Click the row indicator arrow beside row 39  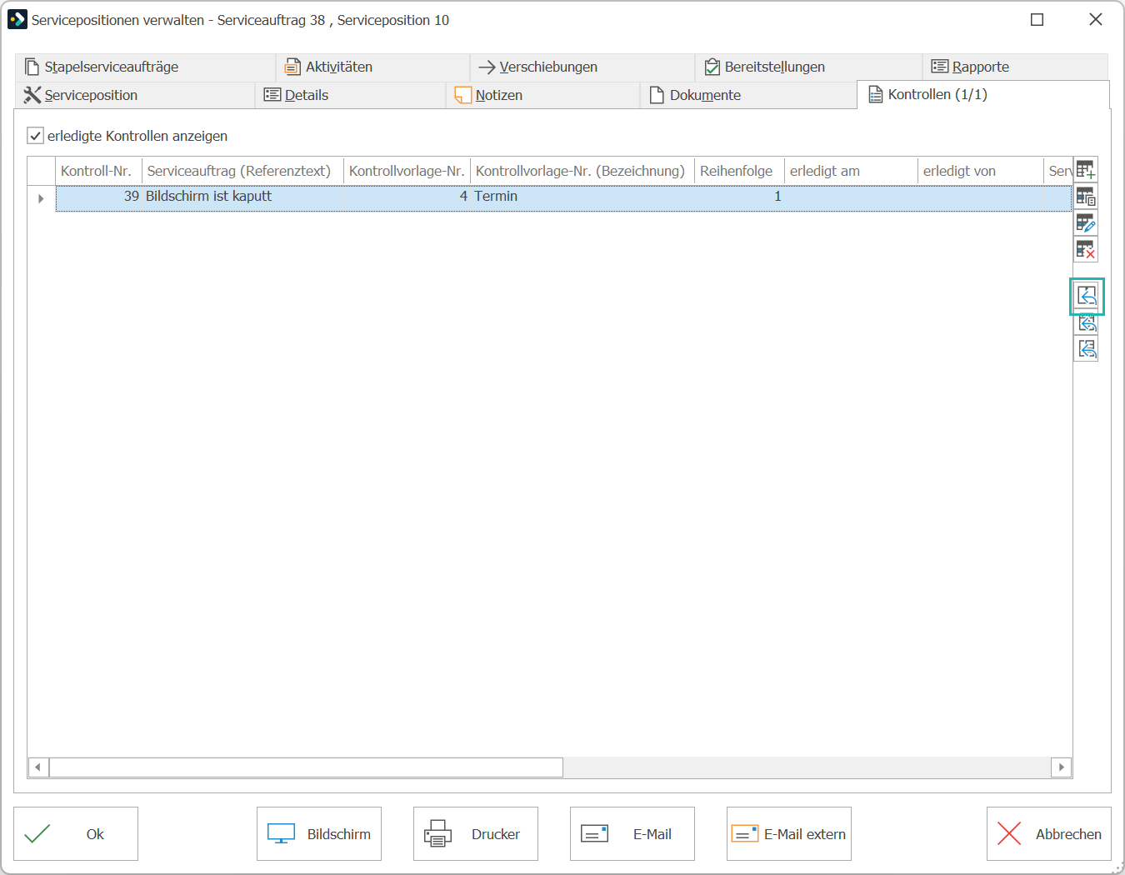(41, 198)
